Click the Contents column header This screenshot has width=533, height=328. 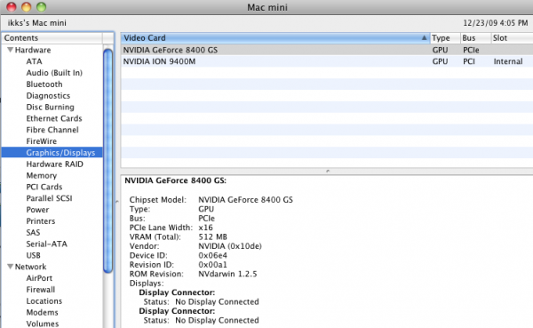(52, 37)
